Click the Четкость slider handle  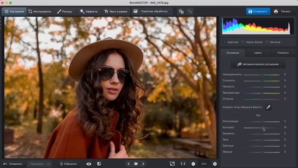click(262, 87)
